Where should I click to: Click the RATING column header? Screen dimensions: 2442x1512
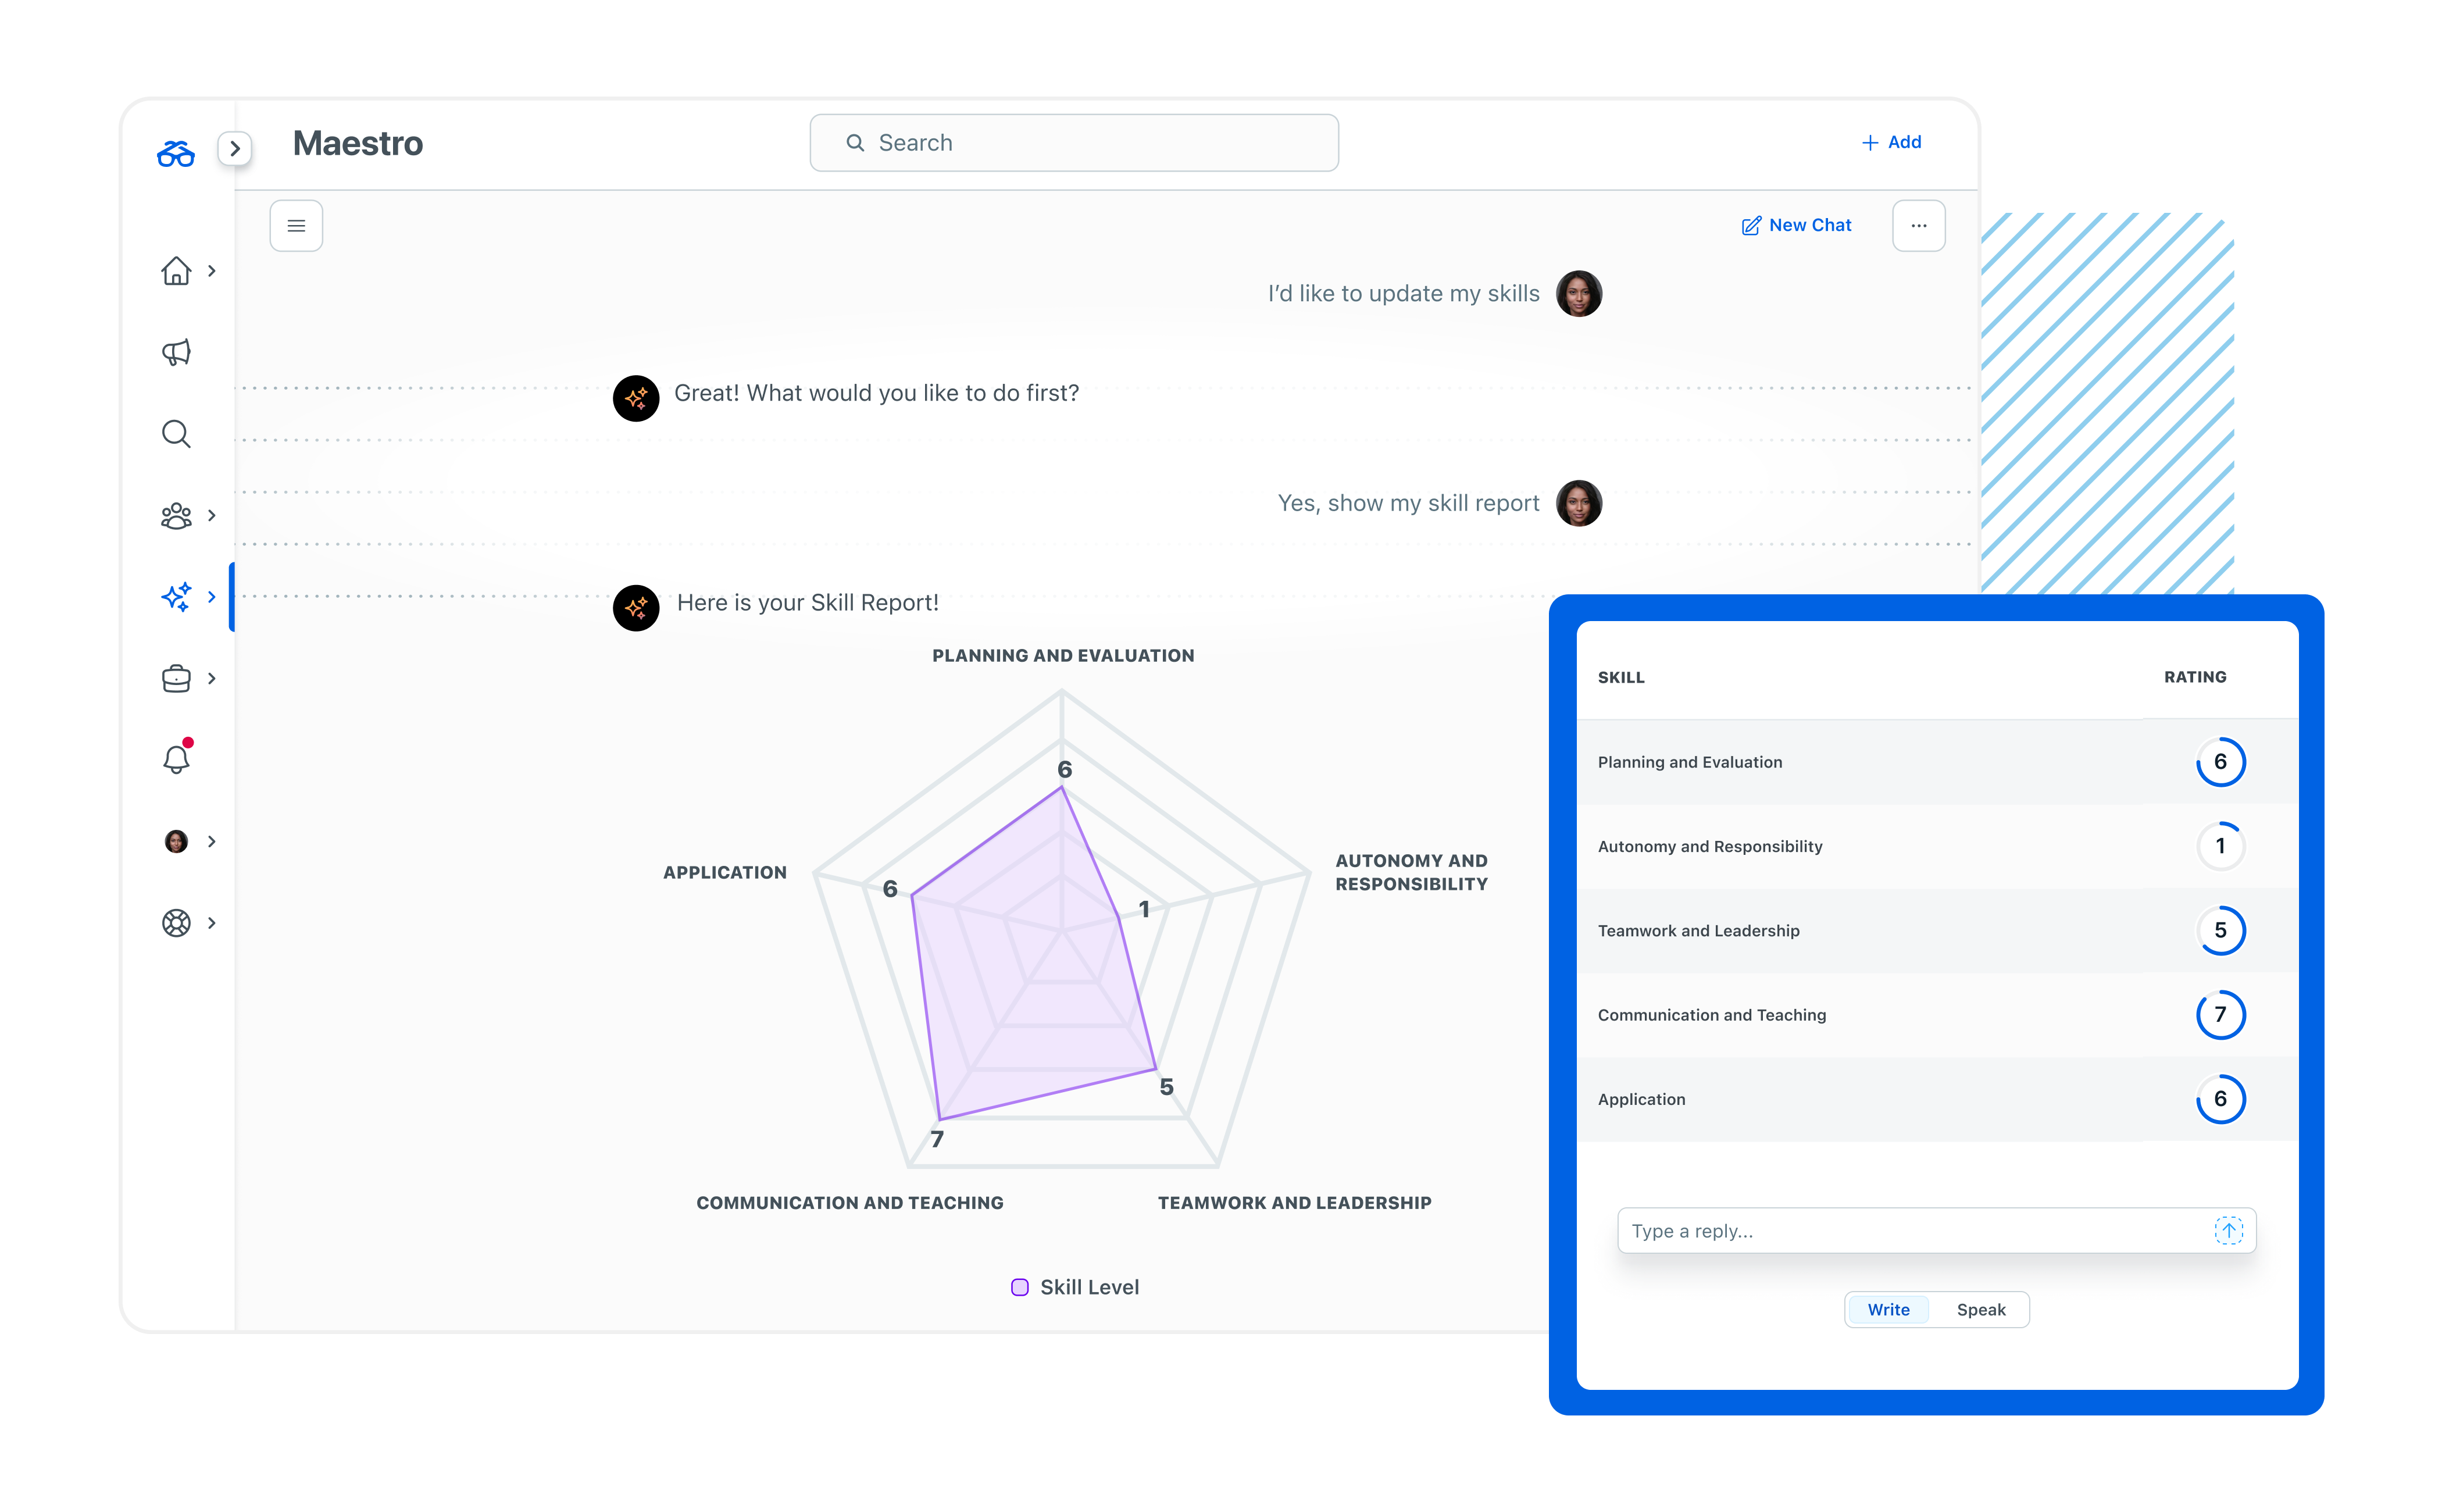coord(2194,677)
